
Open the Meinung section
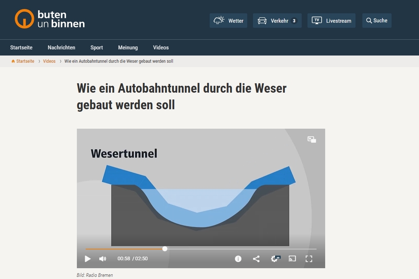coord(128,48)
